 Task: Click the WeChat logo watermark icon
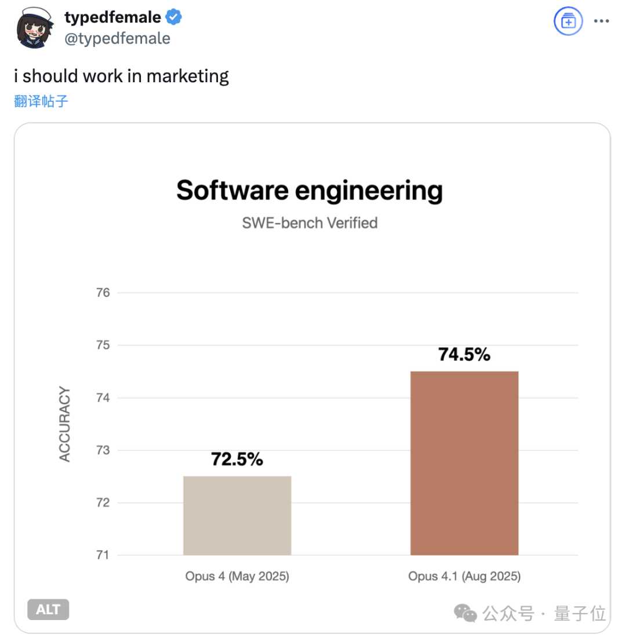465,613
